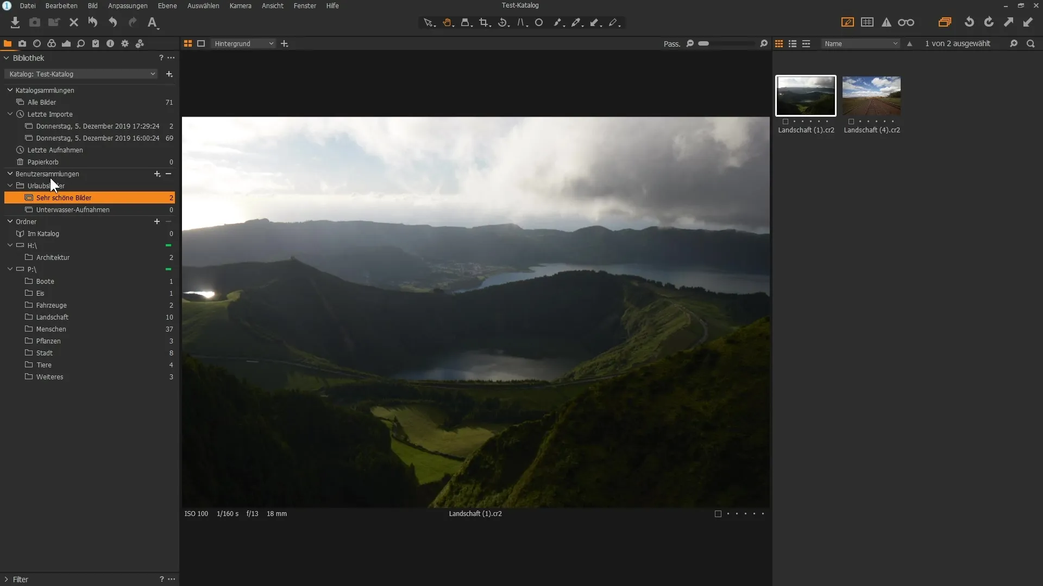Select the Landschaft folder
This screenshot has height=586, width=1043.
pyautogui.click(x=52, y=317)
